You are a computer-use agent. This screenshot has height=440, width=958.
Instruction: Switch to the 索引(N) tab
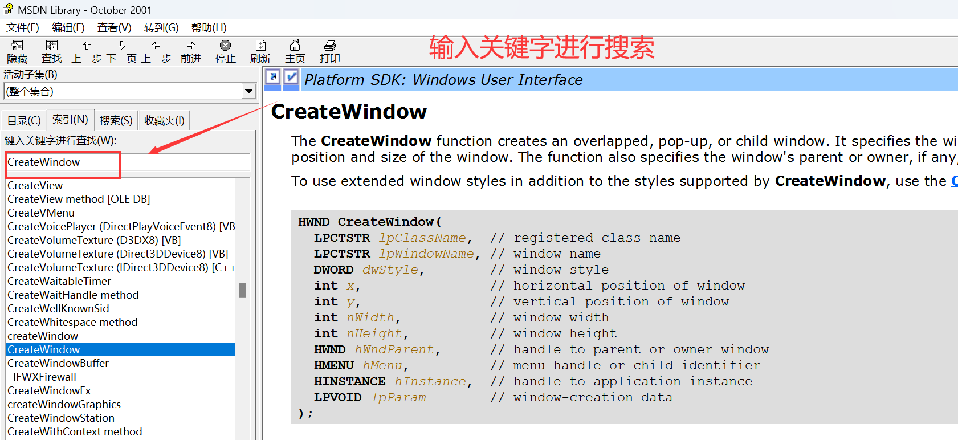70,119
